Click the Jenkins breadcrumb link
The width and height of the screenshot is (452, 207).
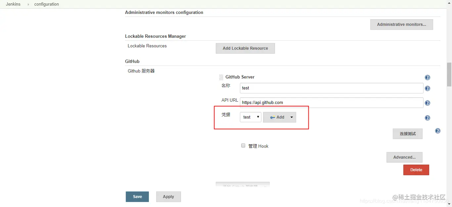pyautogui.click(x=13, y=4)
